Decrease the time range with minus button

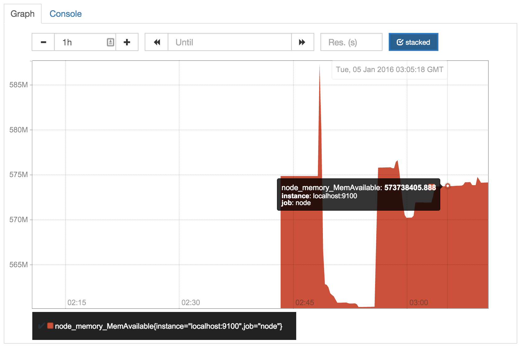coord(43,42)
